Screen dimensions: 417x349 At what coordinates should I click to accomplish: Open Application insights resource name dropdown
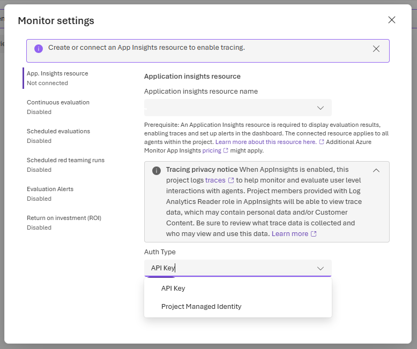point(238,108)
